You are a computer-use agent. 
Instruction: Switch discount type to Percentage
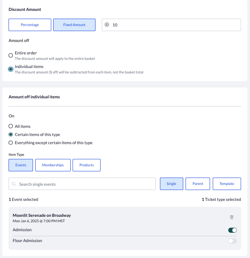(x=30, y=25)
